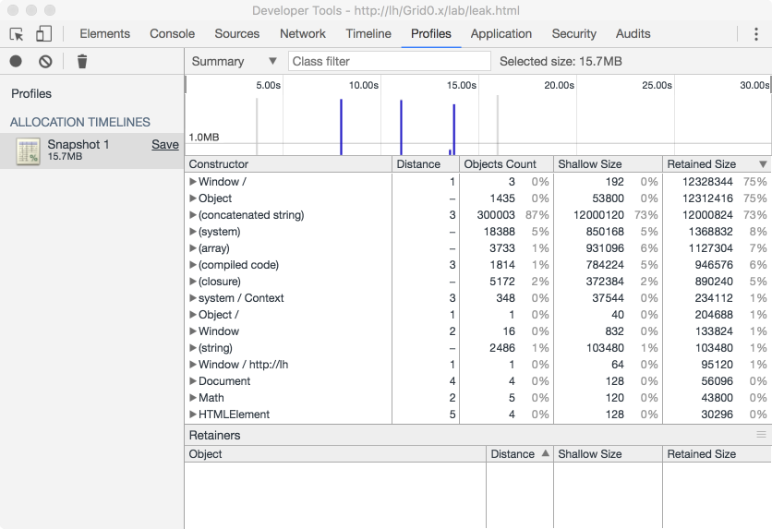Viewport: 772px width, 529px height.
Task: Select the Snapshot 1 profile icon
Action: tap(28, 151)
